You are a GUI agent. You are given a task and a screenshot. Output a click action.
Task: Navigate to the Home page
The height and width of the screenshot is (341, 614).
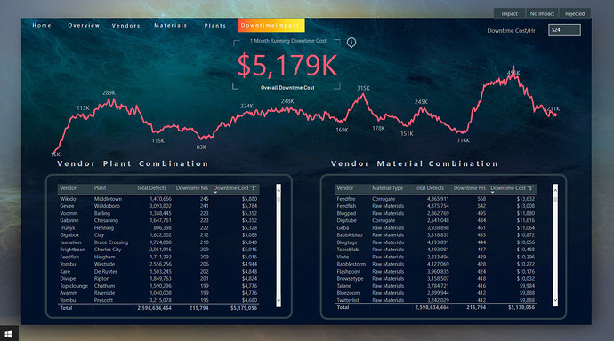pos(42,26)
